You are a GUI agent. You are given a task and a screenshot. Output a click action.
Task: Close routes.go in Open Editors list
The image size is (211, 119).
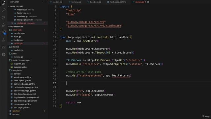point(12,23)
